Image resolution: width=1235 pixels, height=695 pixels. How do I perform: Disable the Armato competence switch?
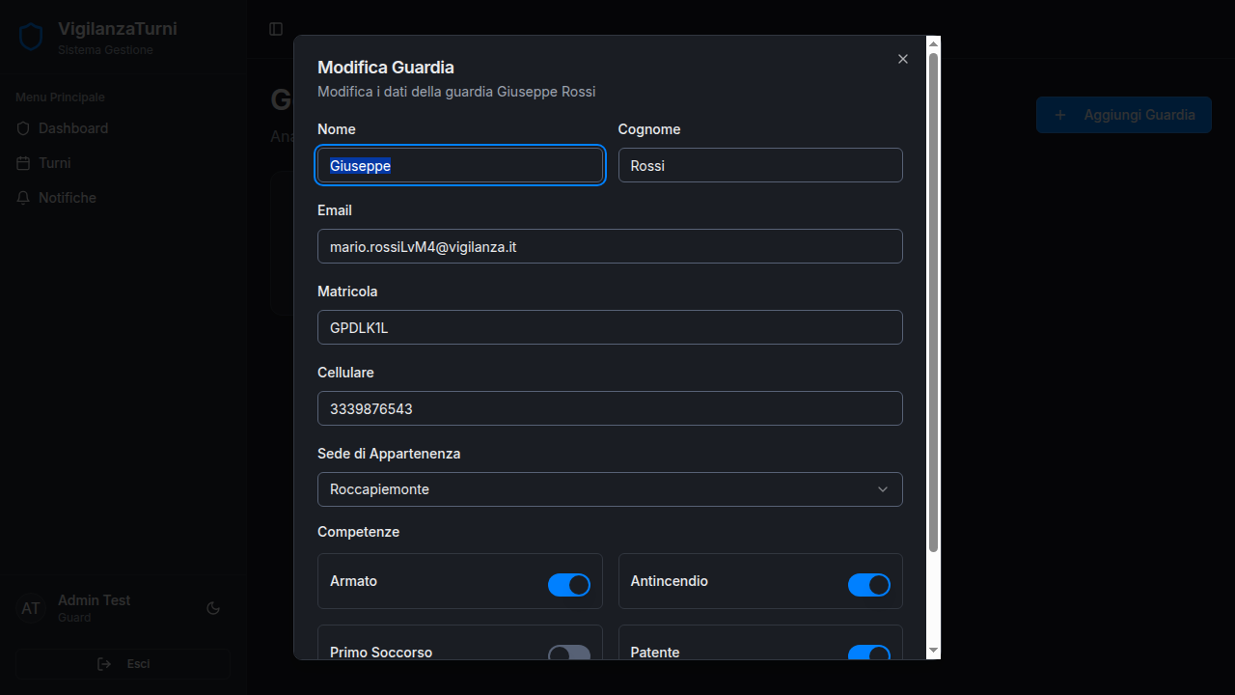tap(568, 585)
